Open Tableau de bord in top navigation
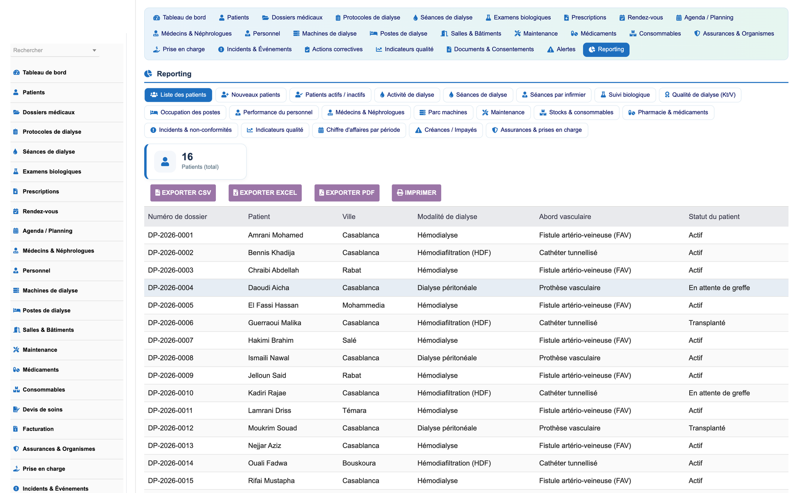797x493 pixels. [179, 18]
